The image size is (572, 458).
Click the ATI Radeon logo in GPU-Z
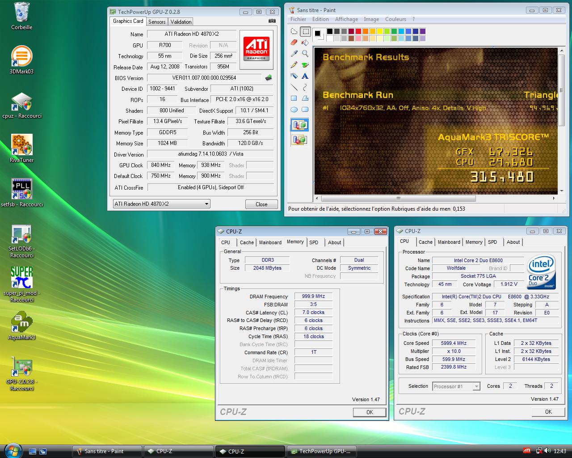tap(257, 49)
